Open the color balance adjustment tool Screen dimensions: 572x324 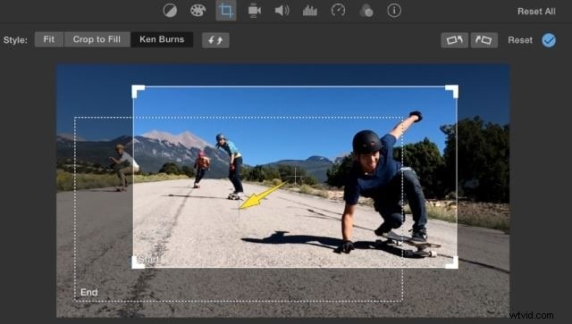point(170,10)
